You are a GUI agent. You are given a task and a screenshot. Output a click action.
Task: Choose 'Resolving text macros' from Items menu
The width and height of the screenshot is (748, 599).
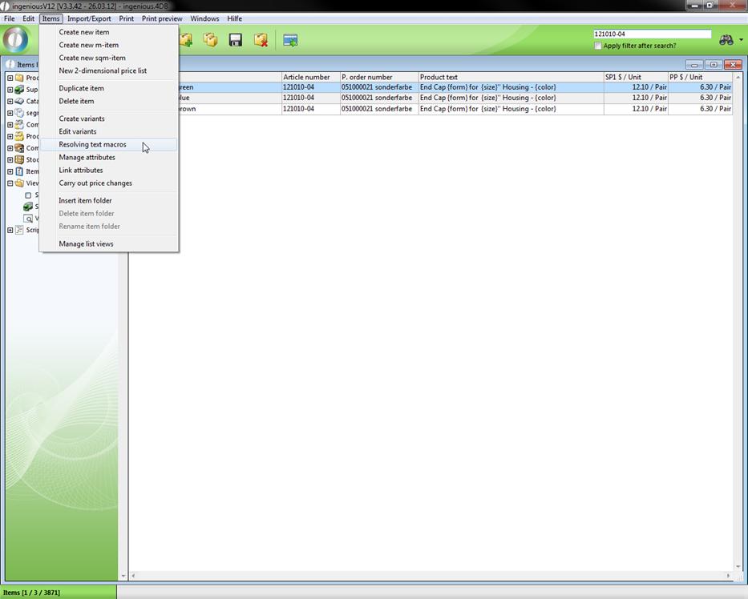(92, 145)
